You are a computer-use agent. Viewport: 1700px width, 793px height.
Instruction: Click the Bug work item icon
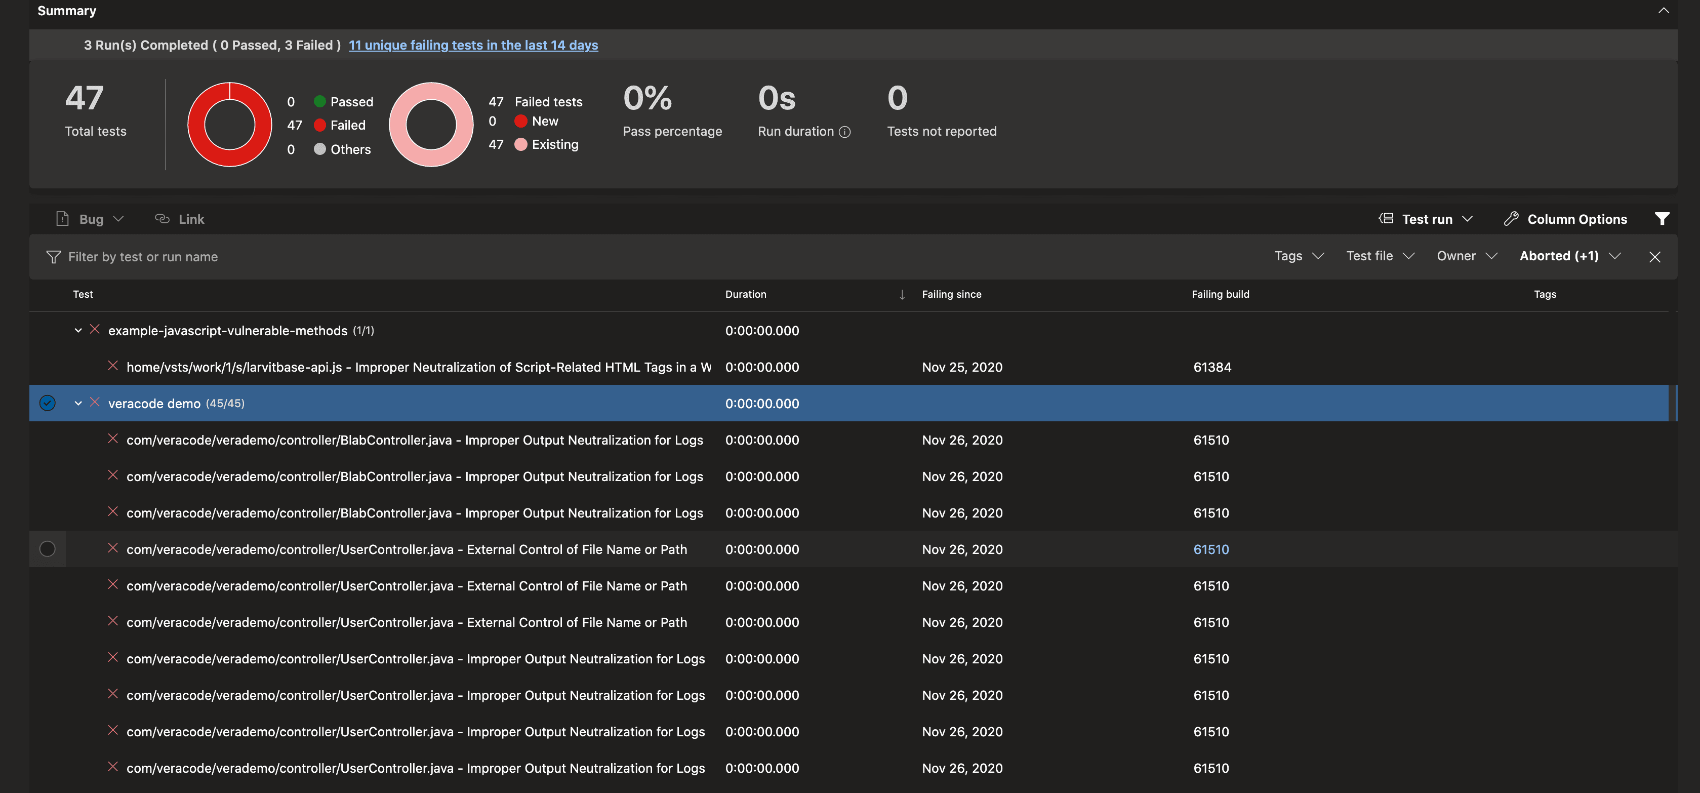63,219
